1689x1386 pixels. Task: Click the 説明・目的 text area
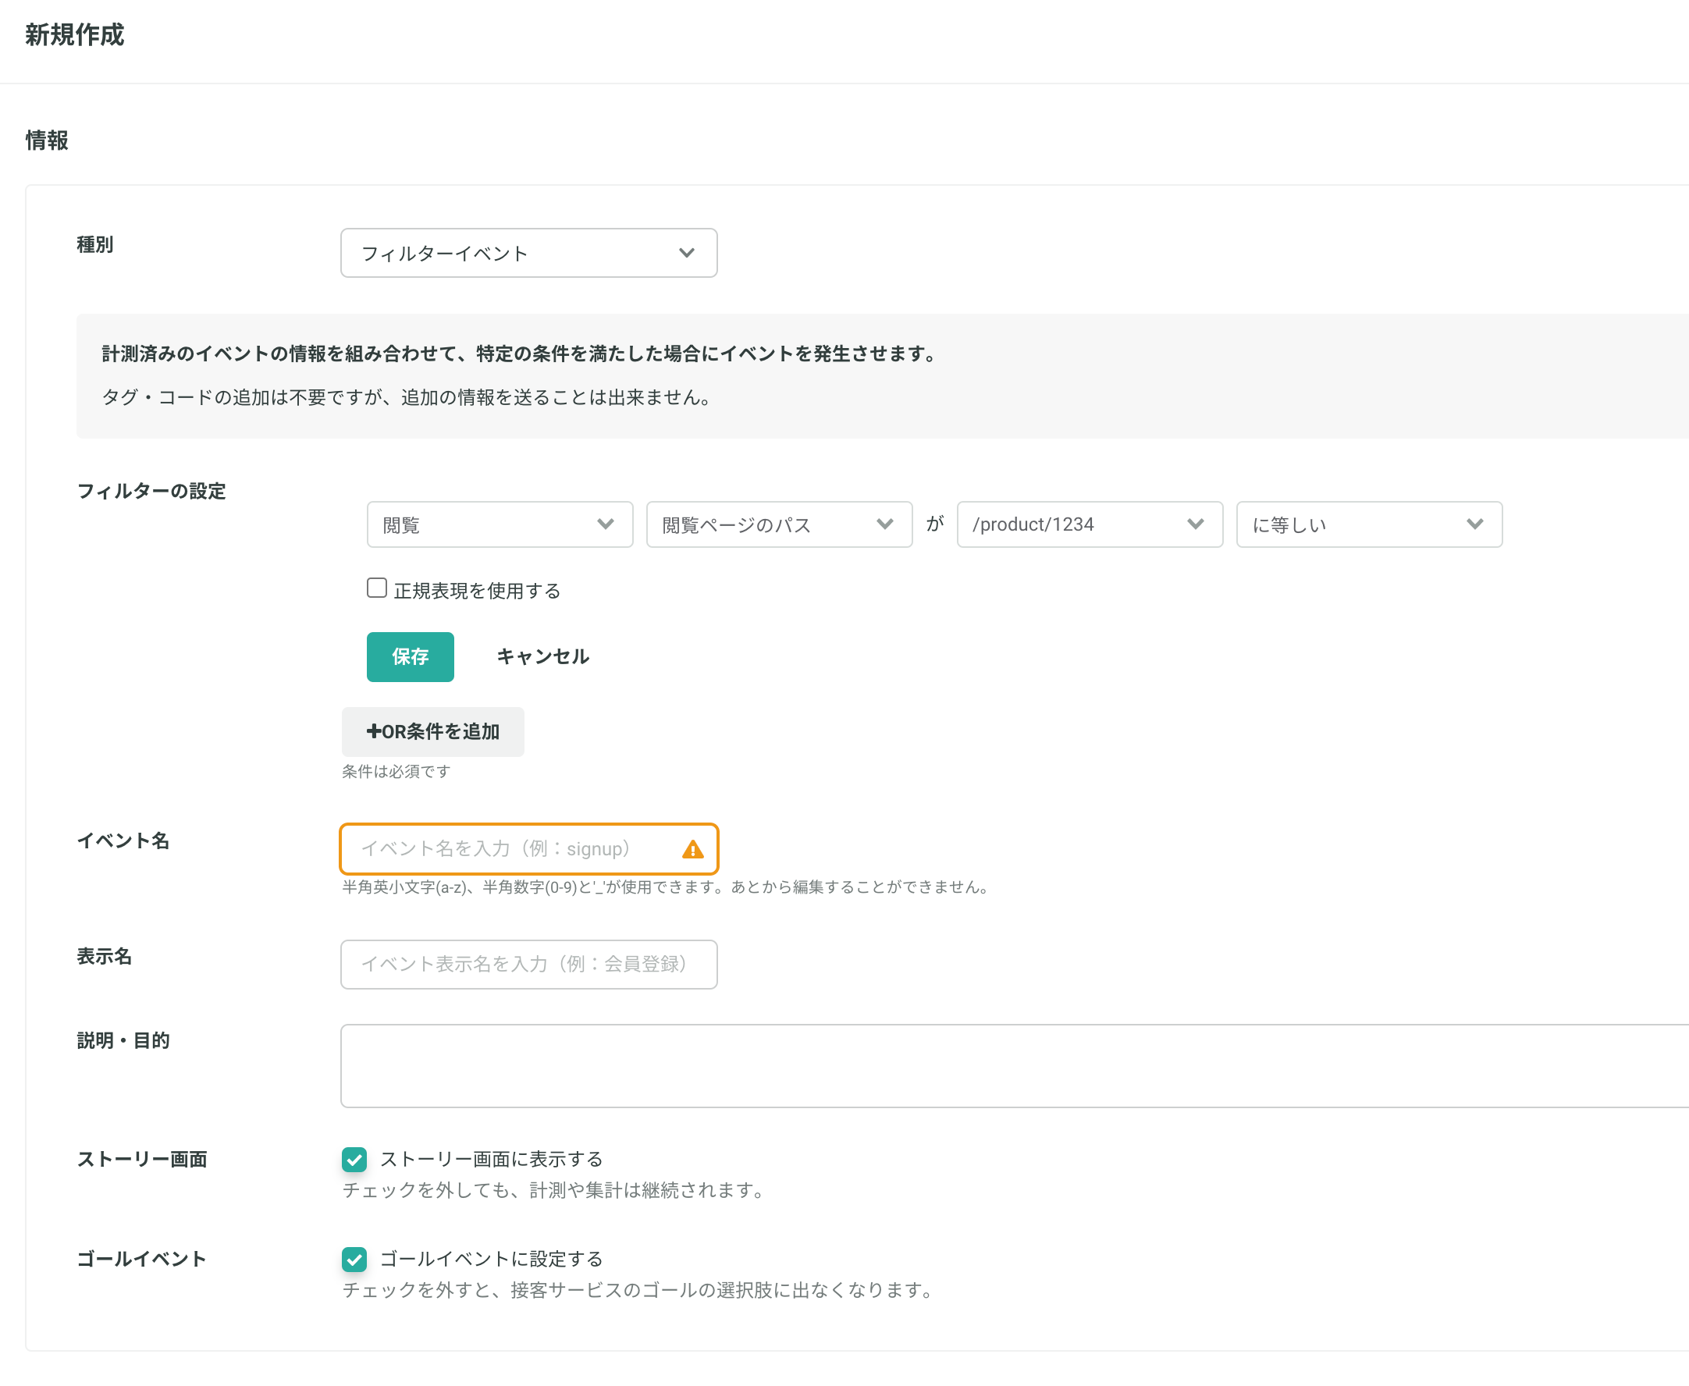[1014, 1066]
